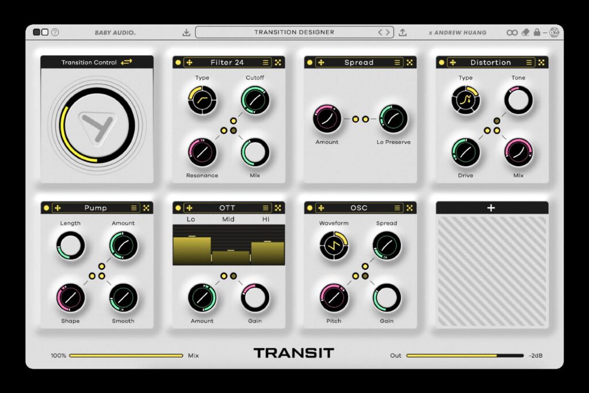Switch to the light view square
Screen dimensions: 589x393
coord(45,32)
